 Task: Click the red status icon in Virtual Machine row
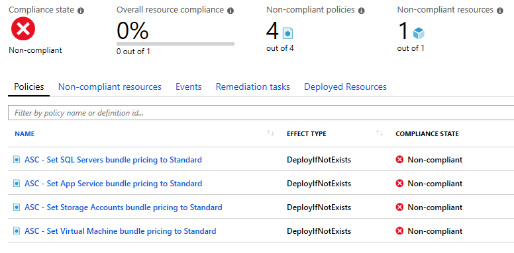(x=399, y=231)
